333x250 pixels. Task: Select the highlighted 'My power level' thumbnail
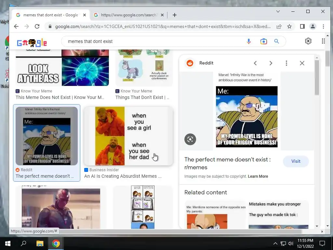point(47,136)
